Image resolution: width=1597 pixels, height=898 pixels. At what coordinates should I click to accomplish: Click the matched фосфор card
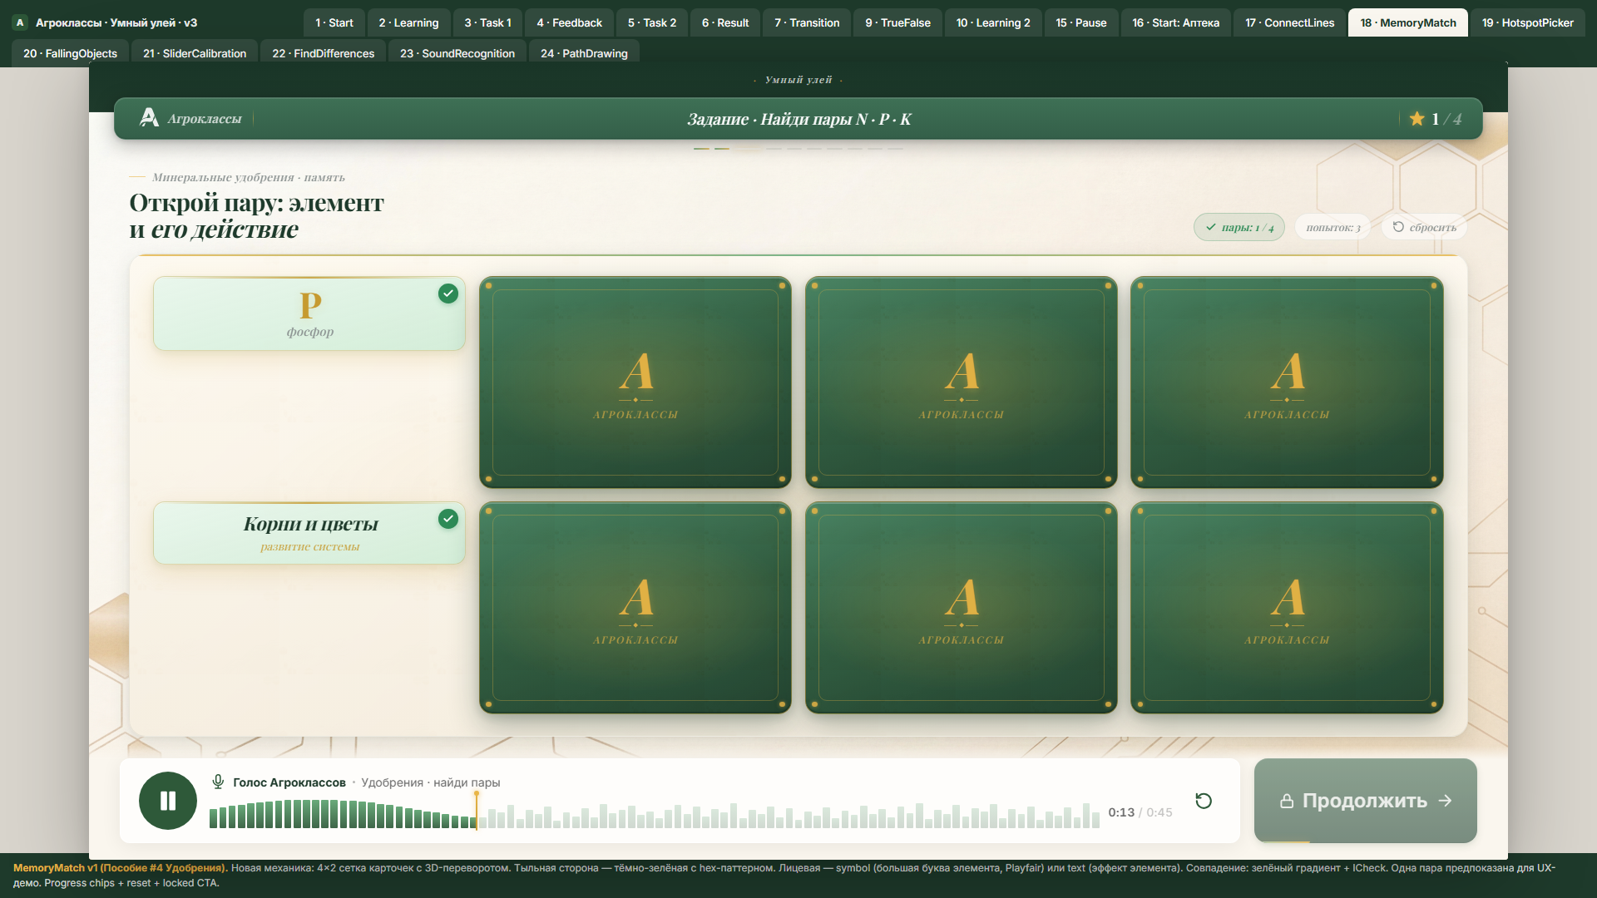coord(309,313)
